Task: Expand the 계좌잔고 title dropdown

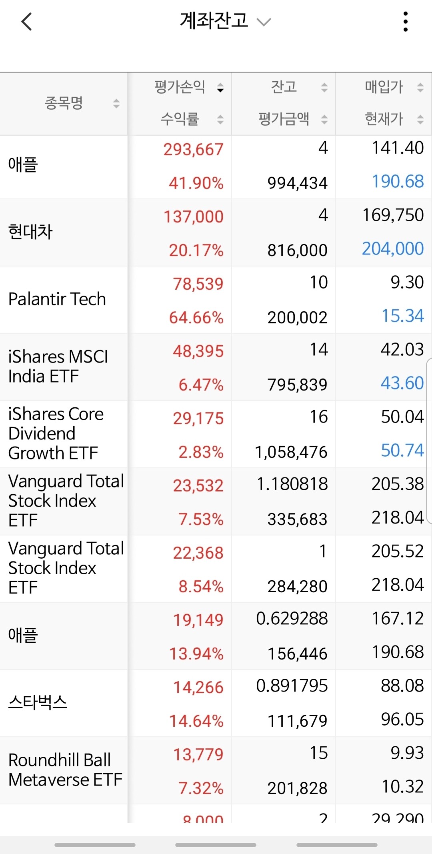Action: (264, 22)
